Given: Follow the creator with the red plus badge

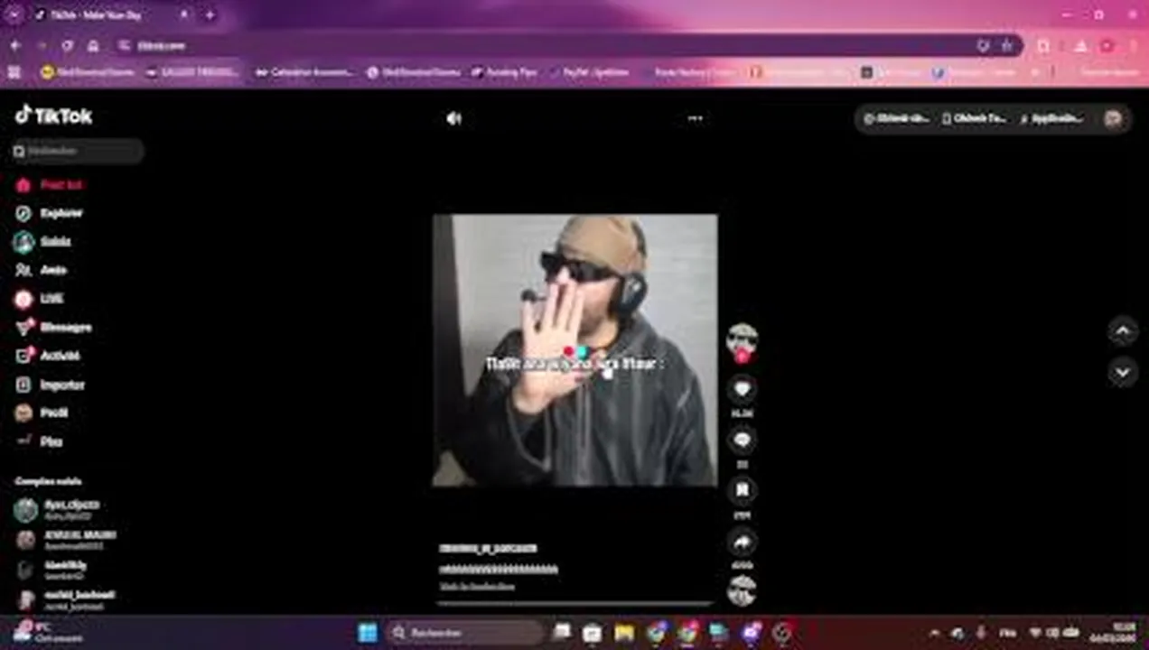Looking at the screenshot, I should 742,357.
